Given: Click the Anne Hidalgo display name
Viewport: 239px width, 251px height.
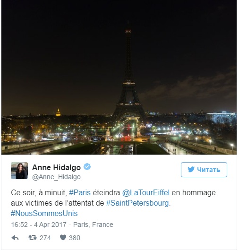Looking at the screenshot, I should [57, 168].
